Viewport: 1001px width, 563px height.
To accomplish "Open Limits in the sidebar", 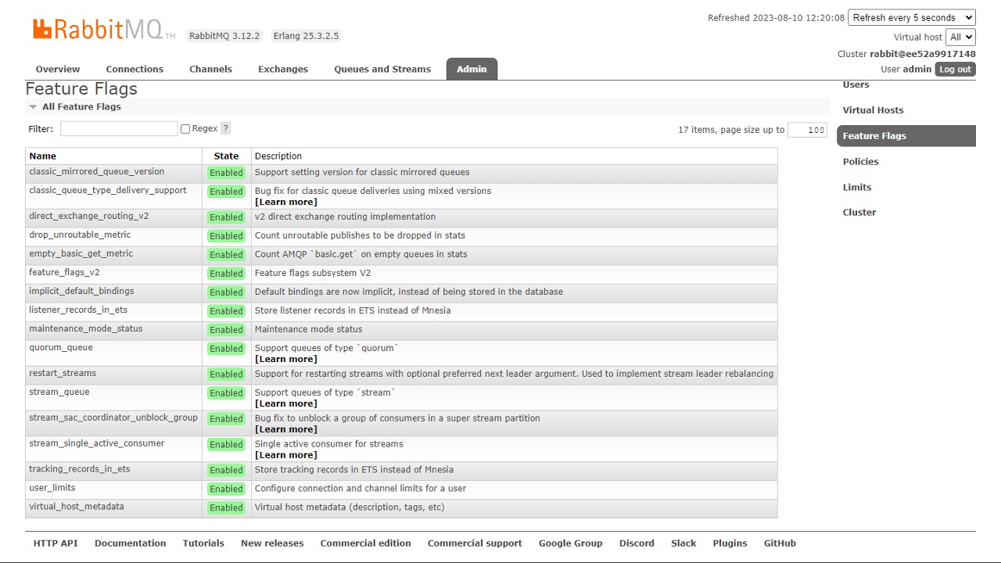I will pyautogui.click(x=856, y=188).
